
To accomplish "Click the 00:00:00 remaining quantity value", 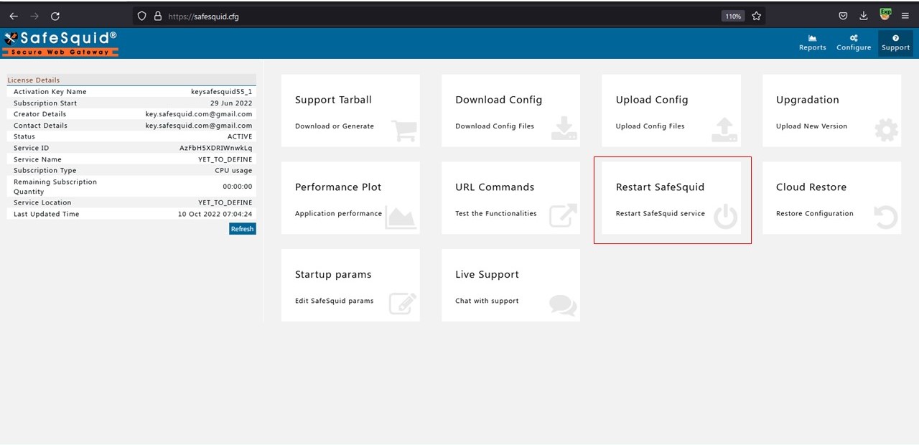I will click(x=238, y=187).
